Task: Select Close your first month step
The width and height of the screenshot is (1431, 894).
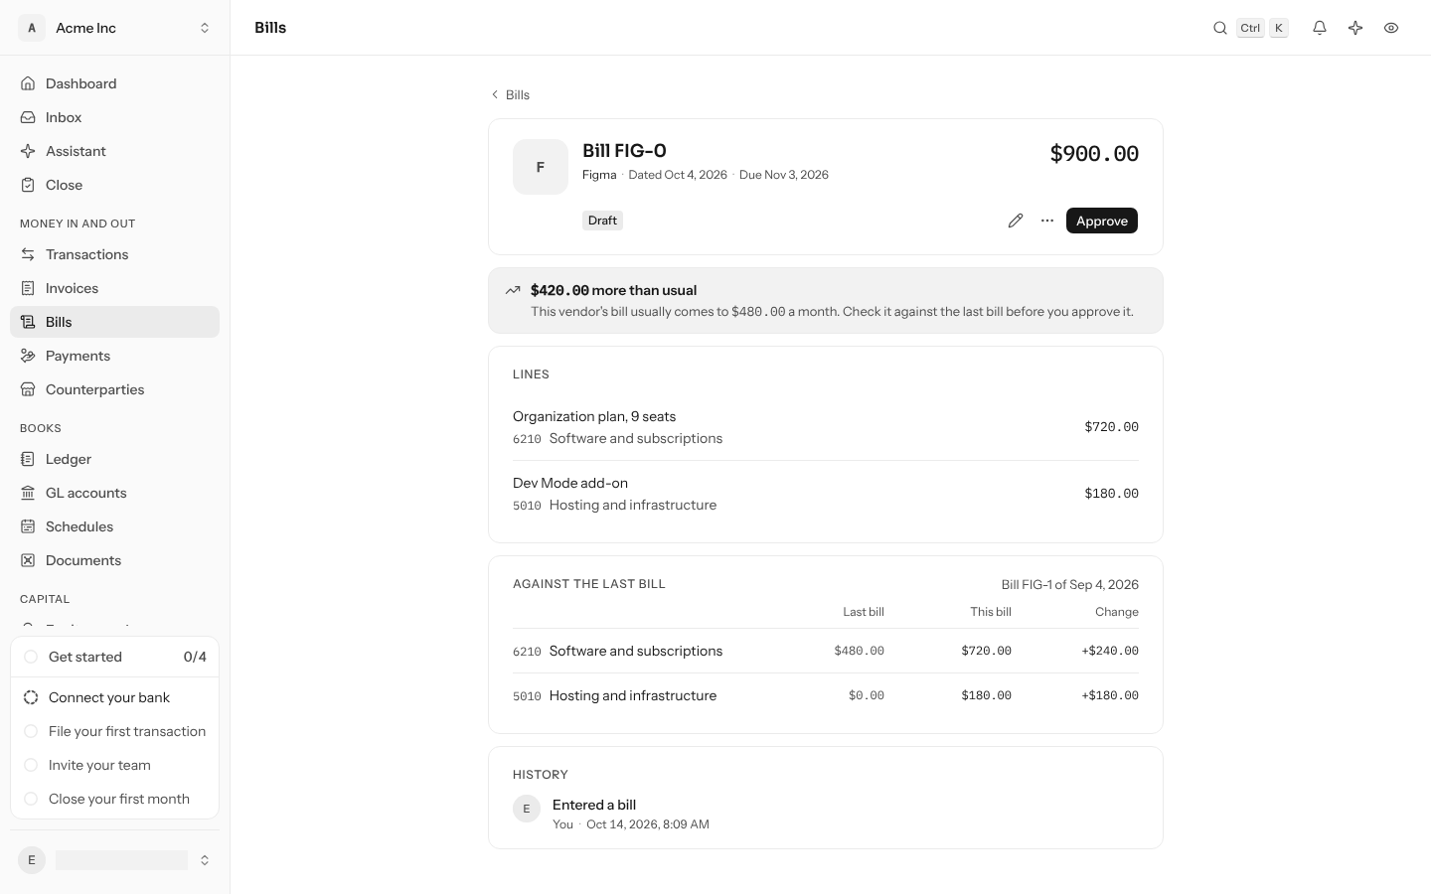Action: click(115, 799)
